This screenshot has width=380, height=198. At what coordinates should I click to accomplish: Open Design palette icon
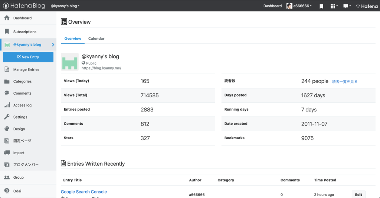click(7, 129)
